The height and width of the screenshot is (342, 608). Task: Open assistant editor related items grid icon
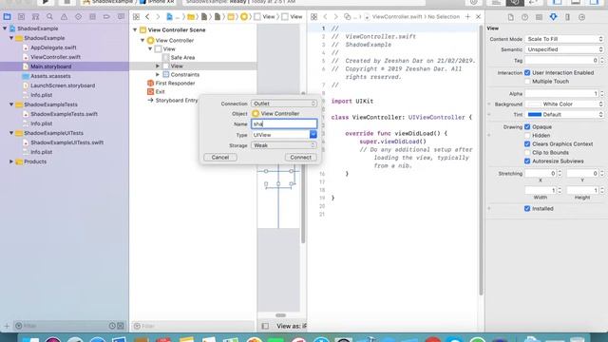[314, 17]
